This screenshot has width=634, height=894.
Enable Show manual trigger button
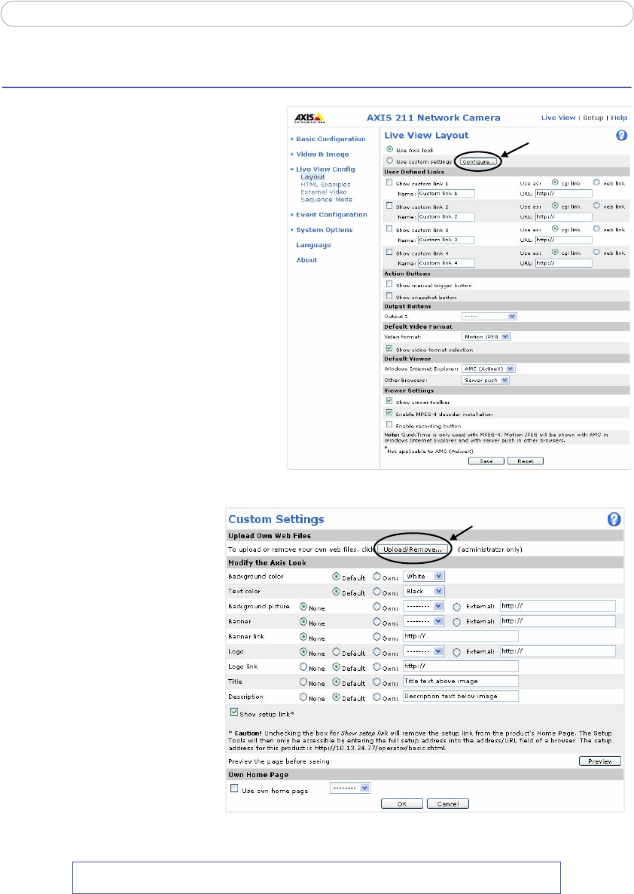point(389,284)
